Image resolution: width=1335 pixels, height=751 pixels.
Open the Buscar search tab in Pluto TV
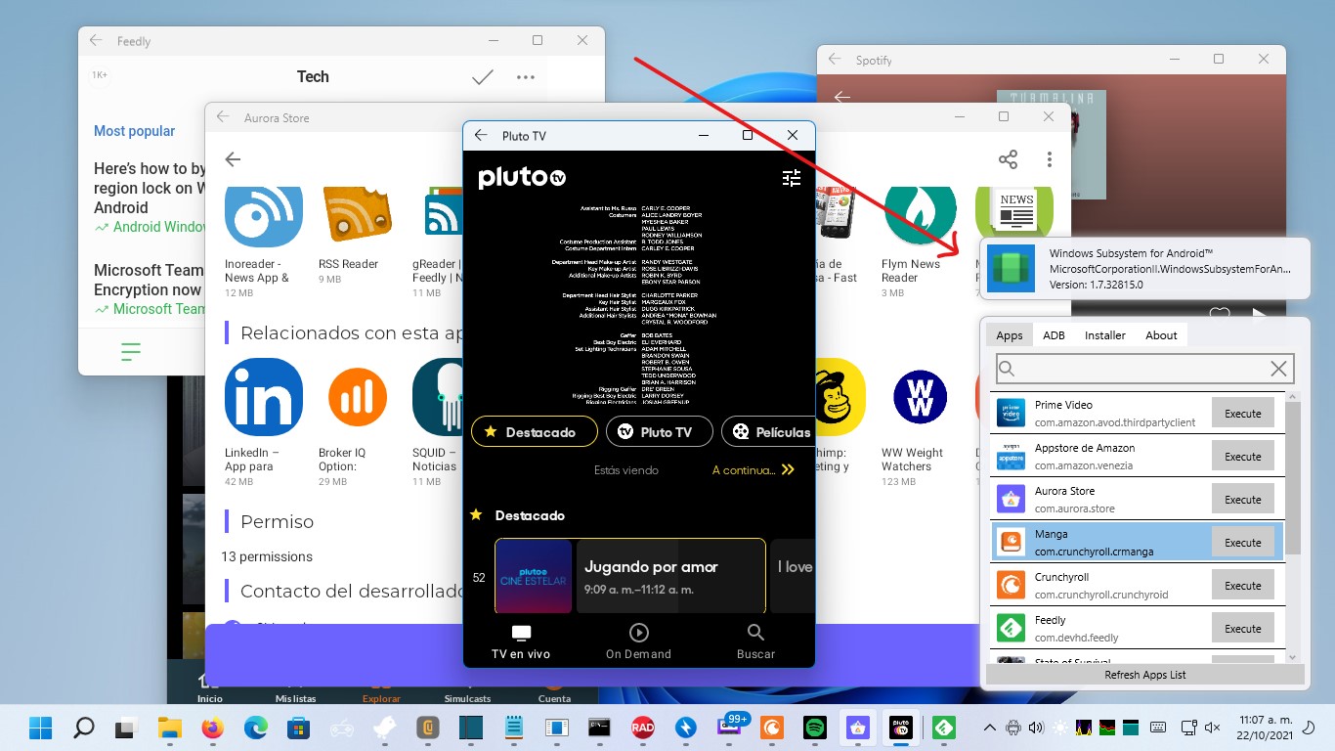[x=755, y=641]
